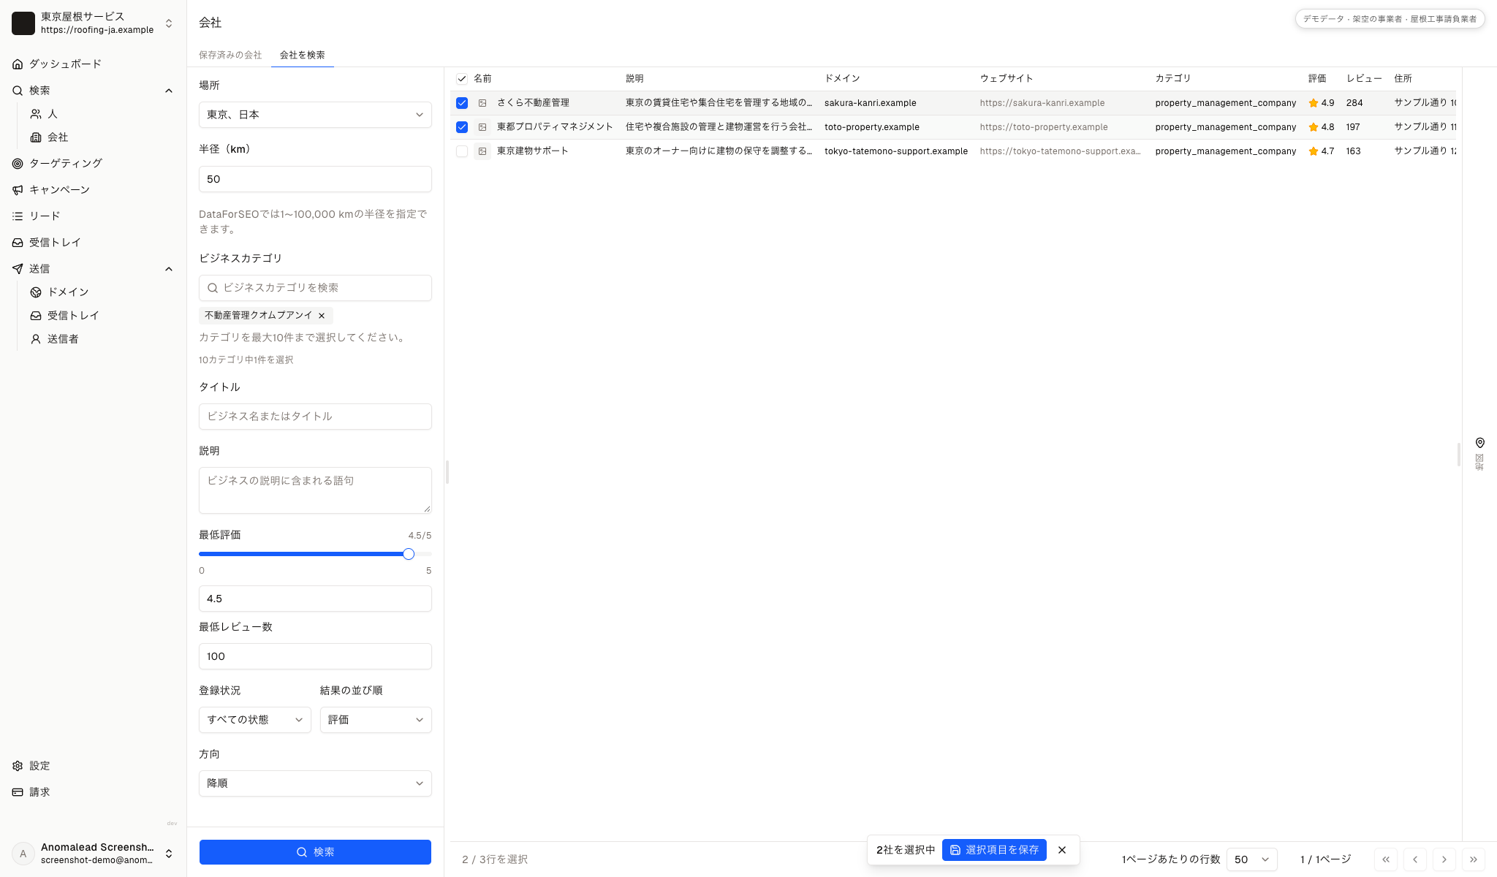Open キャンペーン megaphone icon
The width and height of the screenshot is (1497, 877).
pyautogui.click(x=18, y=190)
